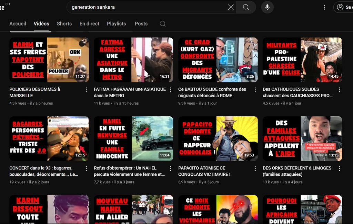Open the title POLICIERS DÉGOMMÉS à MARSEILLE

pyautogui.click(x=35, y=92)
